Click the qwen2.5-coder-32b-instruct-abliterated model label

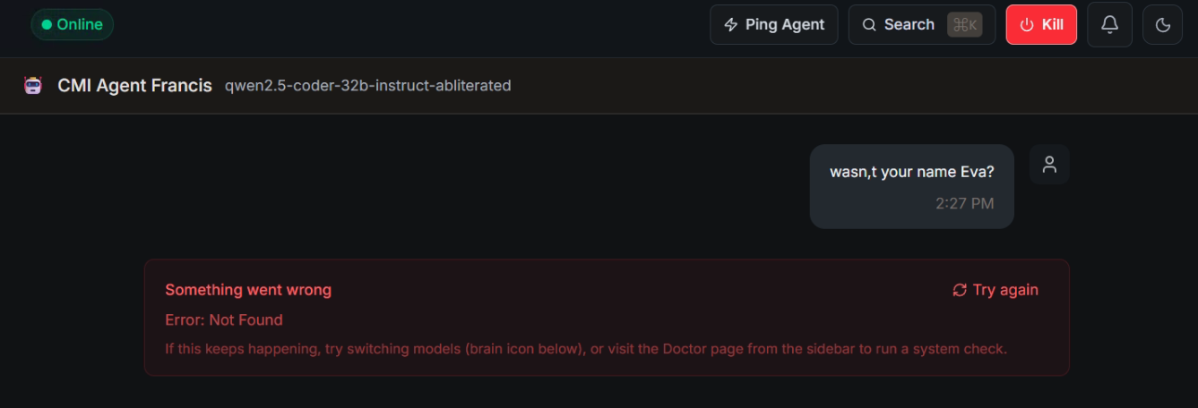tap(367, 86)
